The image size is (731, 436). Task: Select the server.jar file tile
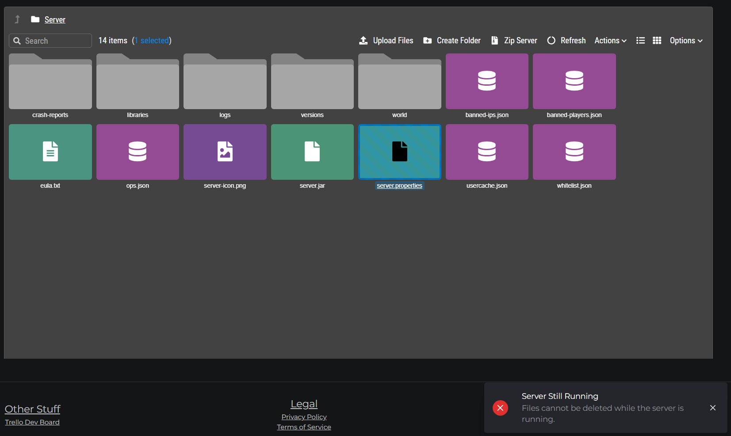312,152
